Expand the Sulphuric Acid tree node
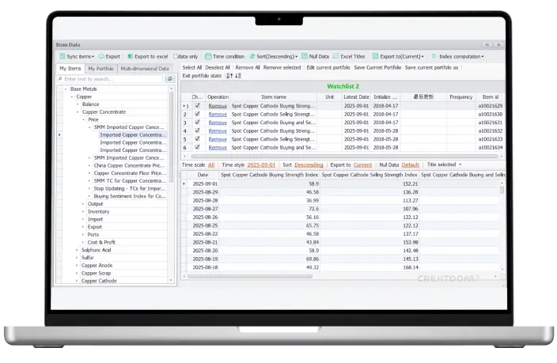Image resolution: width=557 pixels, height=363 pixels. (78, 249)
